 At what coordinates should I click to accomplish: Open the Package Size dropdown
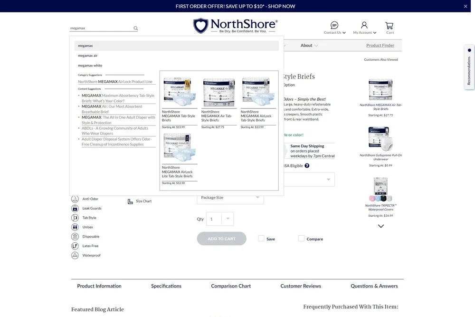(x=230, y=198)
